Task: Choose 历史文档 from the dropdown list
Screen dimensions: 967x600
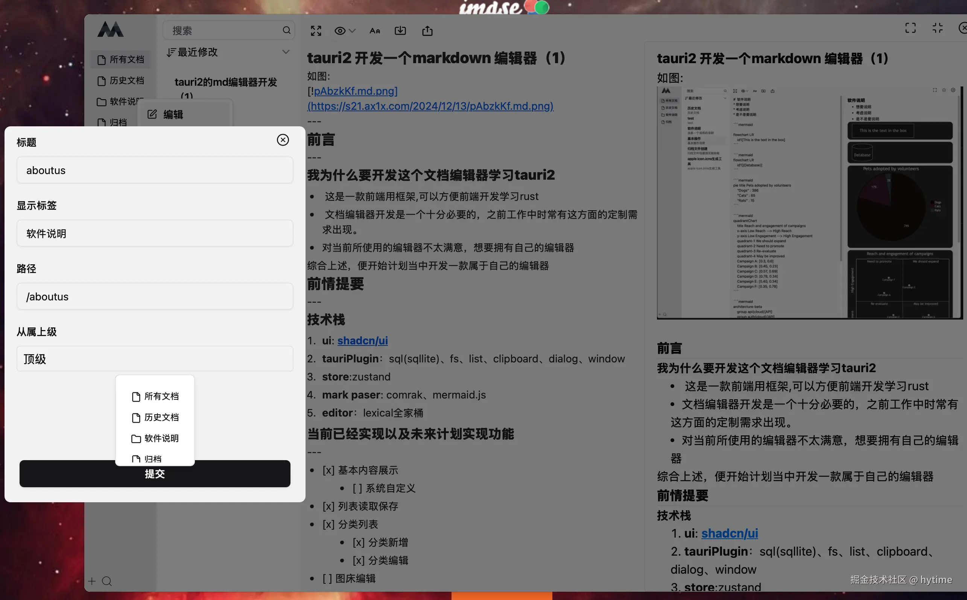Action: point(161,417)
